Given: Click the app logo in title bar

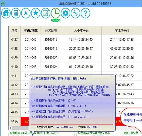Looking at the screenshot, I should (3, 4).
